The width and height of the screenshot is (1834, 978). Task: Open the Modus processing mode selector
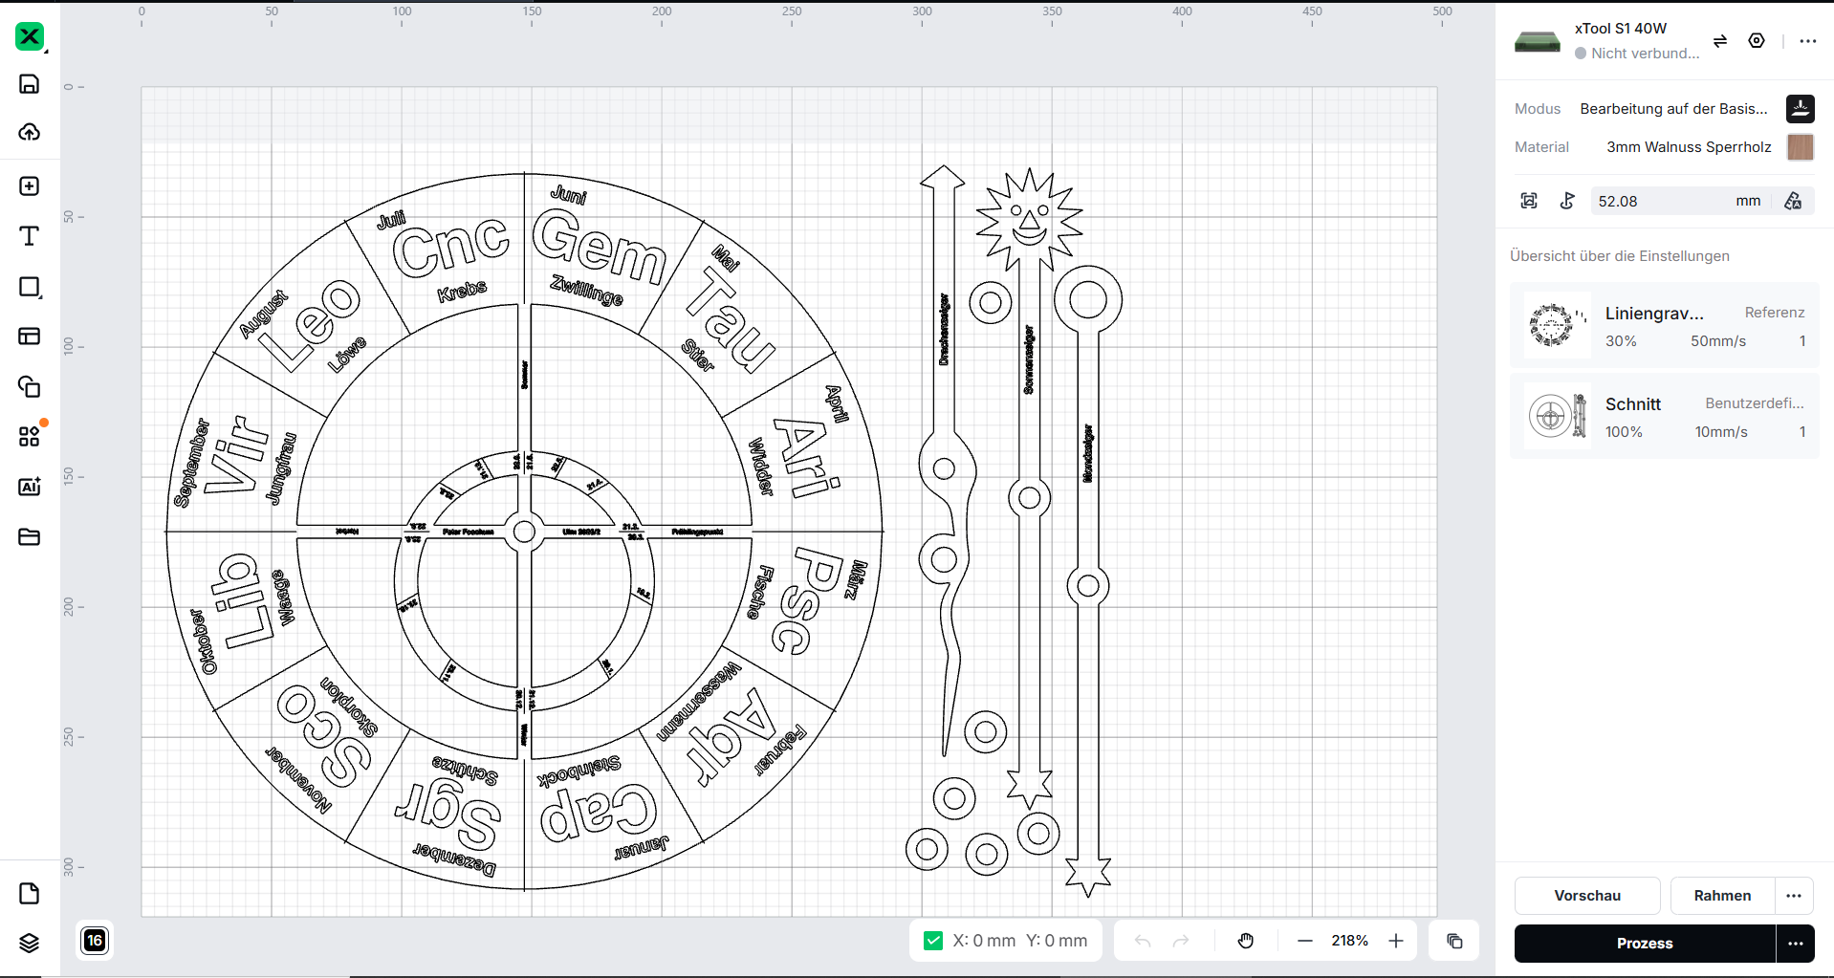(1673, 109)
